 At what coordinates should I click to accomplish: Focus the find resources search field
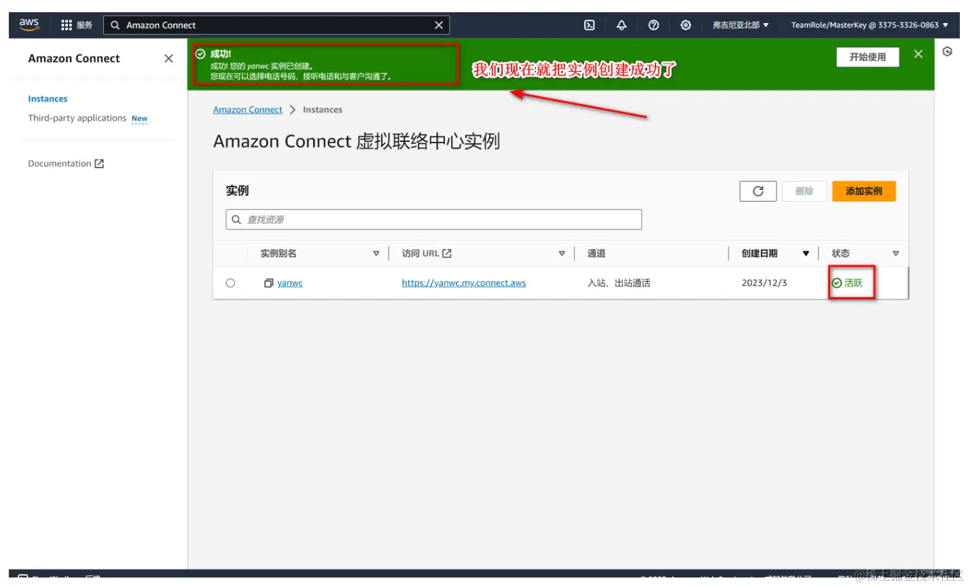coord(433,219)
